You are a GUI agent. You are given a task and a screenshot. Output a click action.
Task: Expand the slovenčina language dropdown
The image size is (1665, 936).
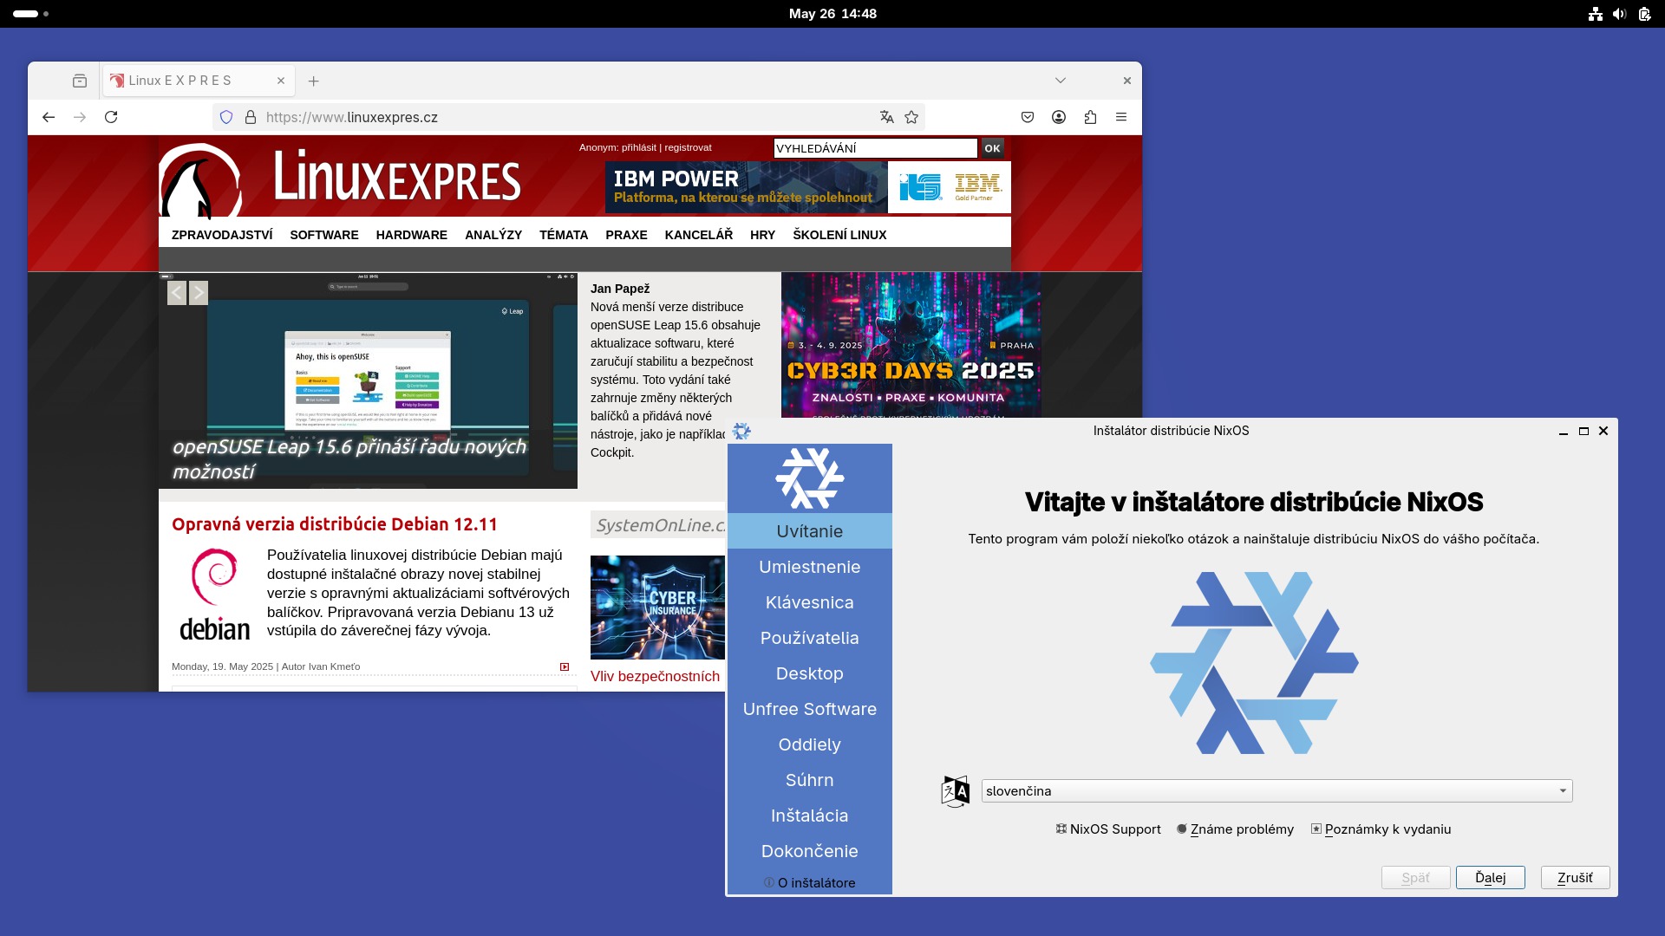click(1563, 790)
